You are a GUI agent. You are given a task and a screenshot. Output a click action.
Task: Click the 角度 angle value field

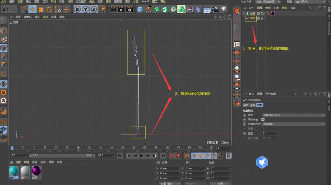(269, 133)
